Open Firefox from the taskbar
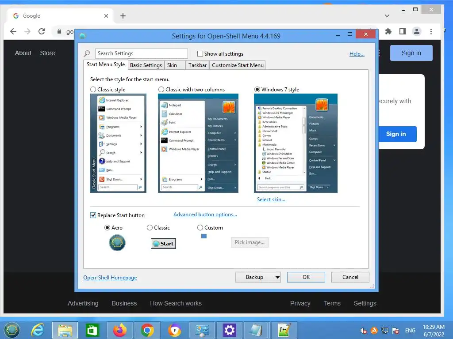The image size is (453, 339). tap(120, 330)
